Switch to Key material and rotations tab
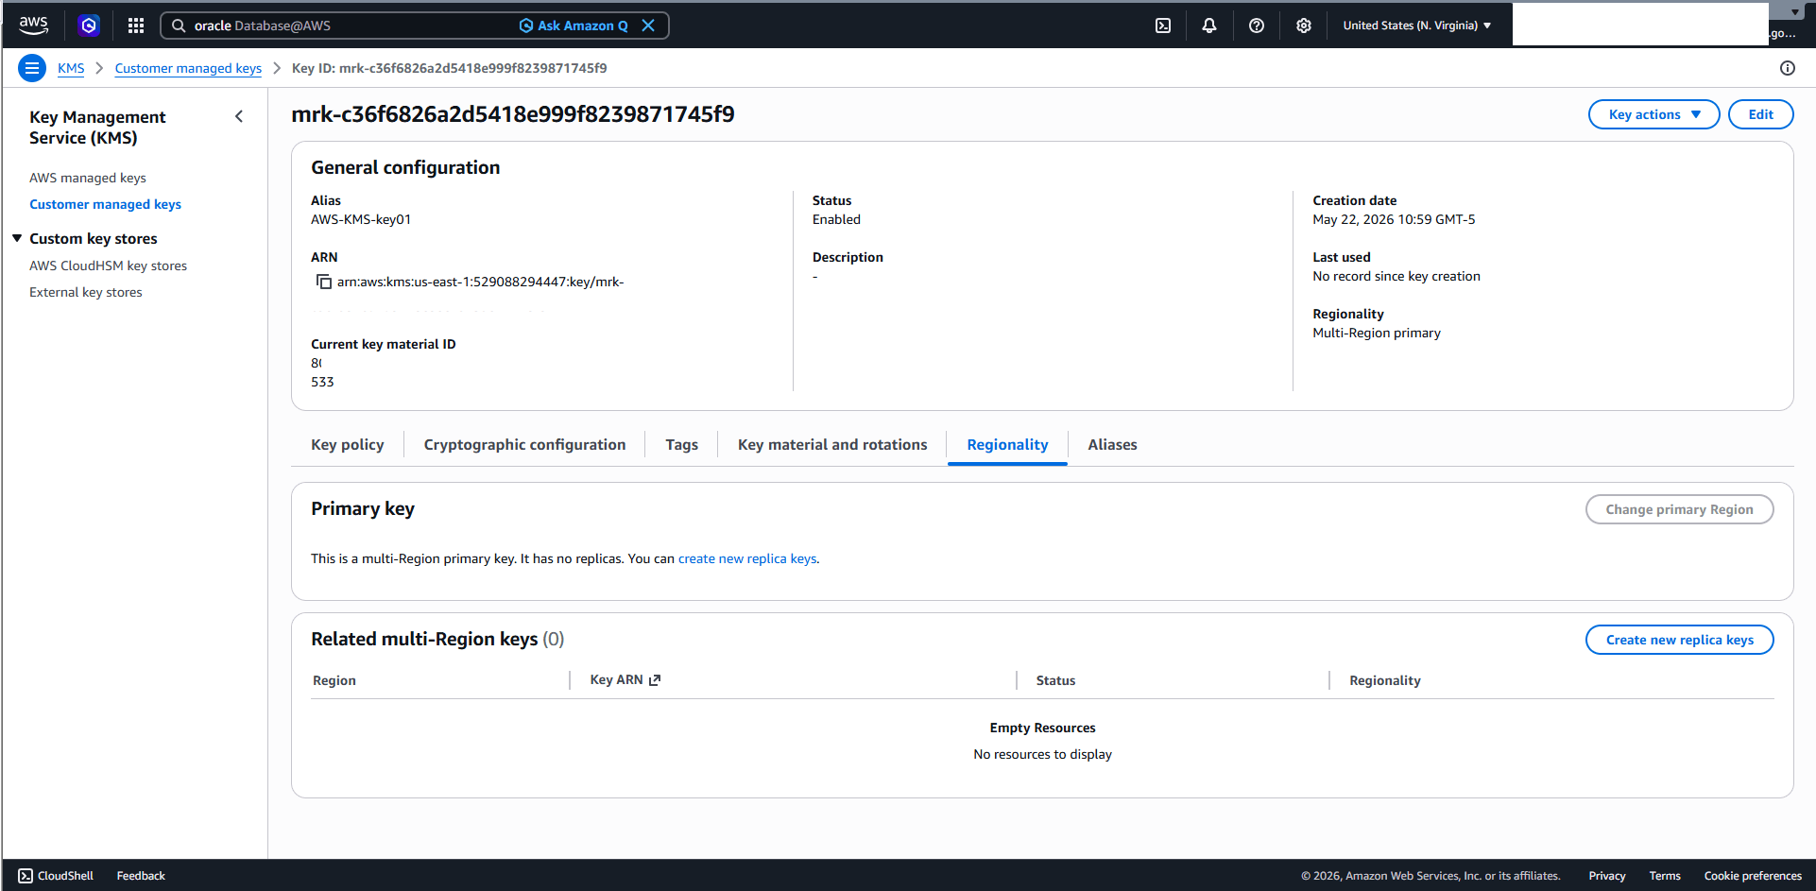Image resolution: width=1816 pixels, height=891 pixels. pyautogui.click(x=832, y=444)
